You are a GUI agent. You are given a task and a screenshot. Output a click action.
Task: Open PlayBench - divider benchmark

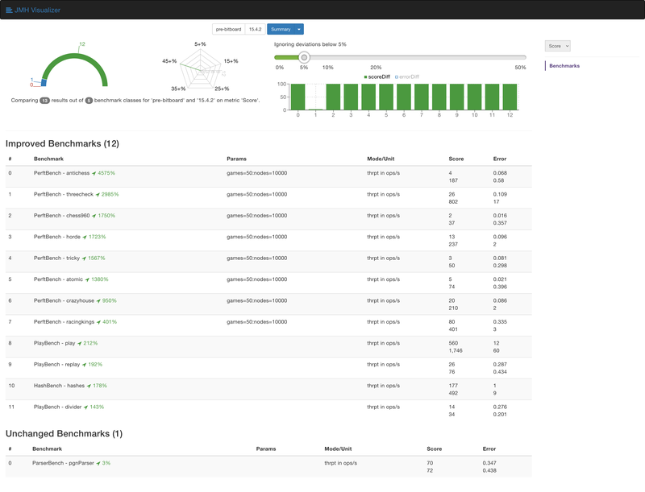57,407
